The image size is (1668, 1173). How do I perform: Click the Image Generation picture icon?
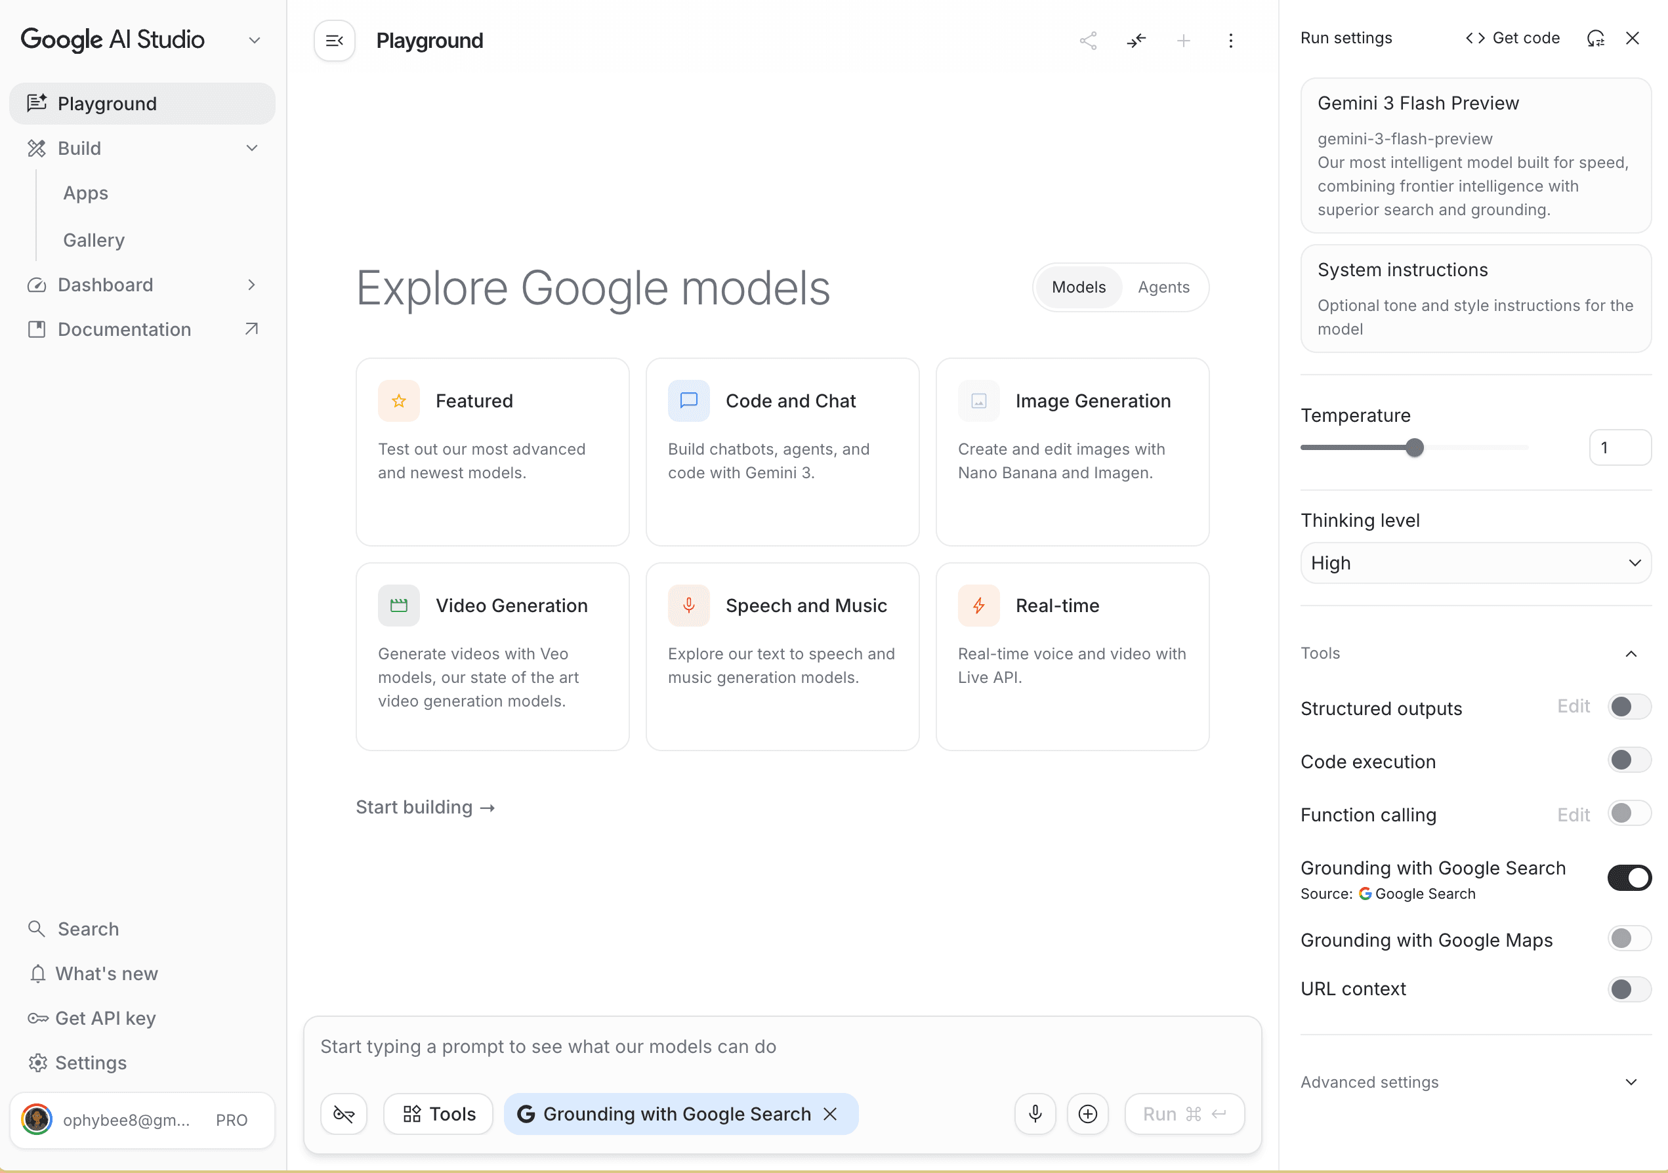coord(978,401)
